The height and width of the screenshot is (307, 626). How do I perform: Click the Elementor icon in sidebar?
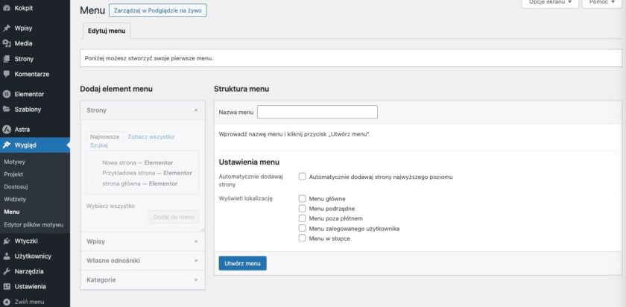[7, 94]
